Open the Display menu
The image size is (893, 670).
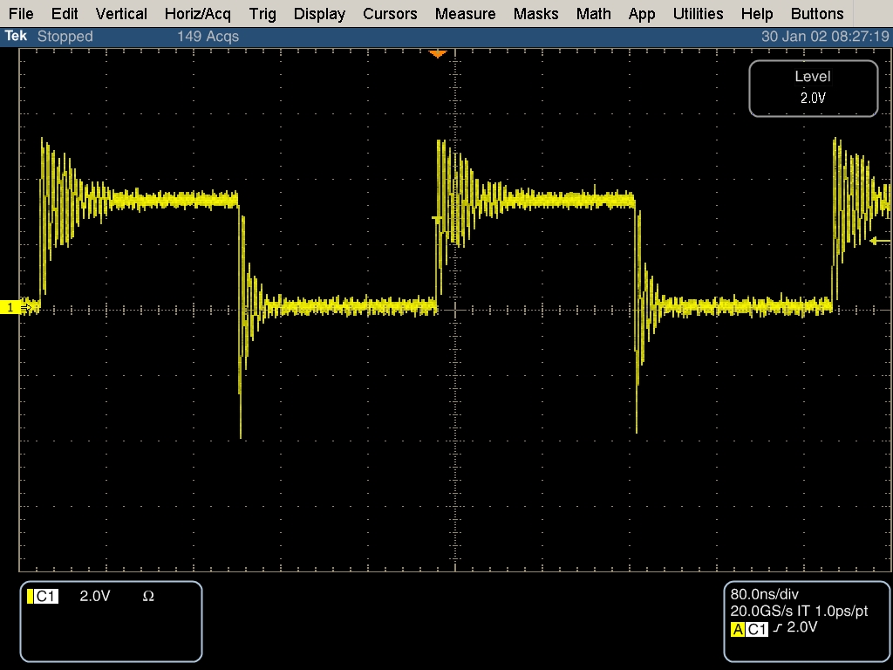coord(319,14)
